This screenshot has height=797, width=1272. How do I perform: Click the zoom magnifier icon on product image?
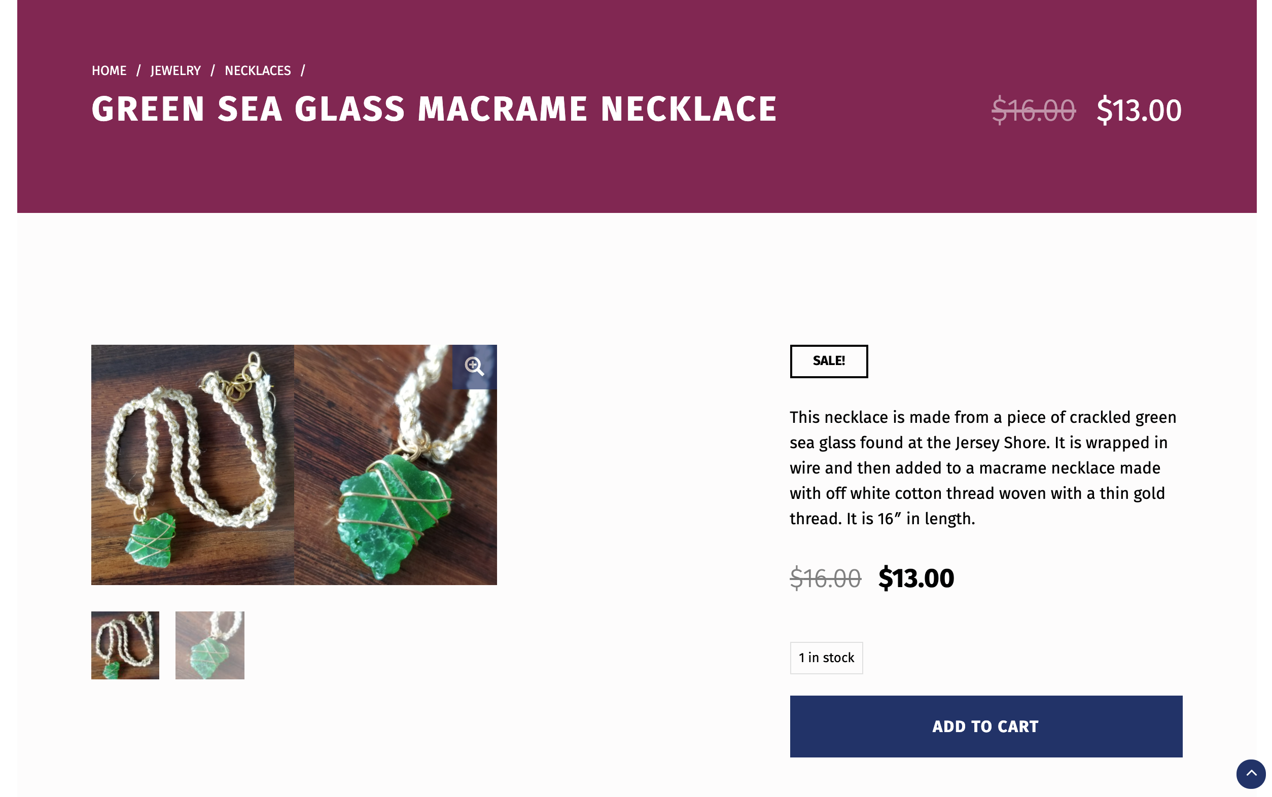474,366
